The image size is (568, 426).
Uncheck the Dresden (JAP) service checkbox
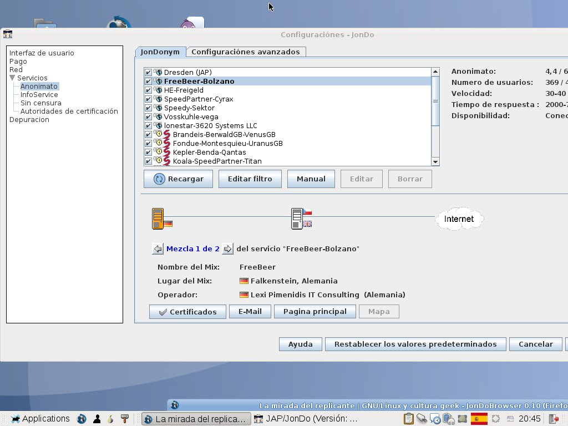pyautogui.click(x=148, y=72)
